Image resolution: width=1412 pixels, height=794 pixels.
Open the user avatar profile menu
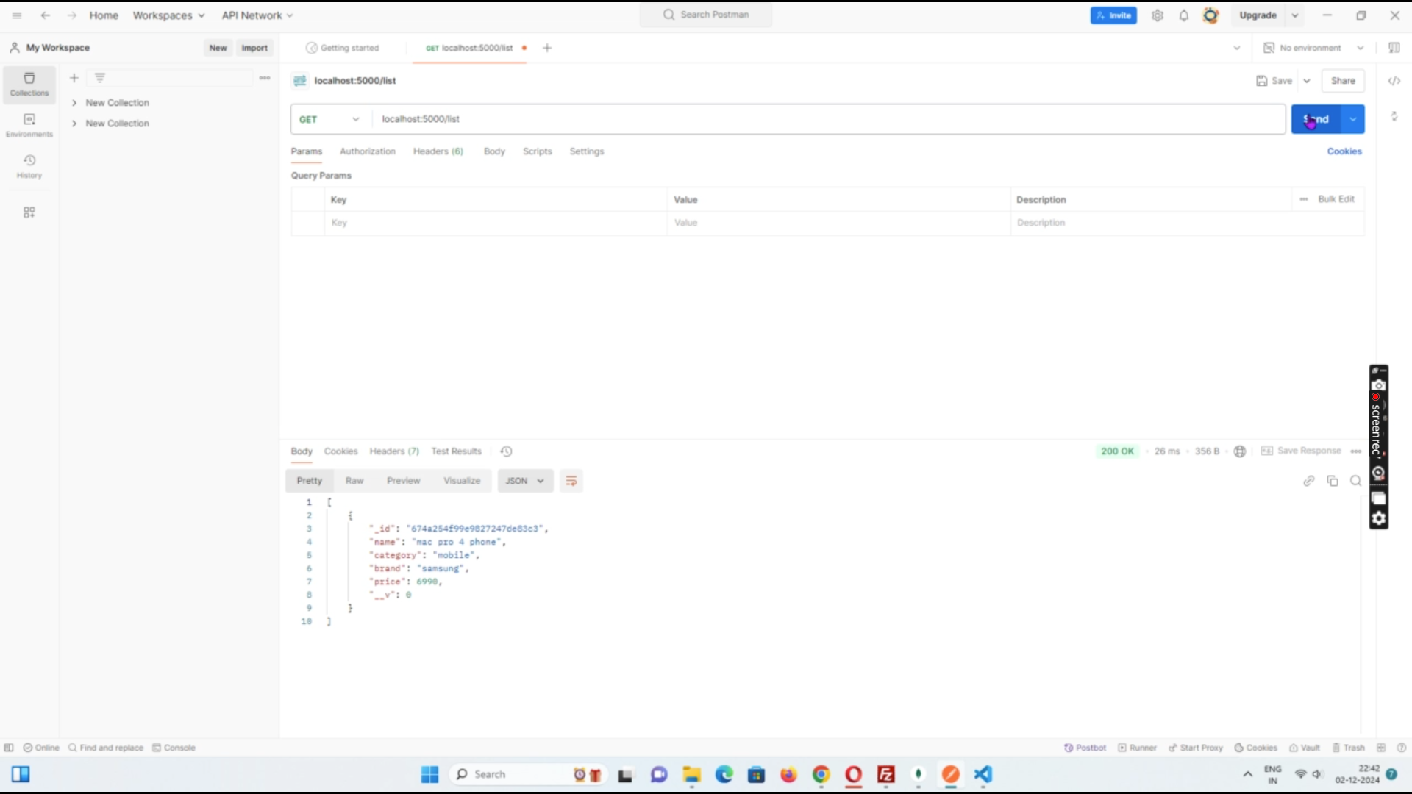tap(1210, 15)
